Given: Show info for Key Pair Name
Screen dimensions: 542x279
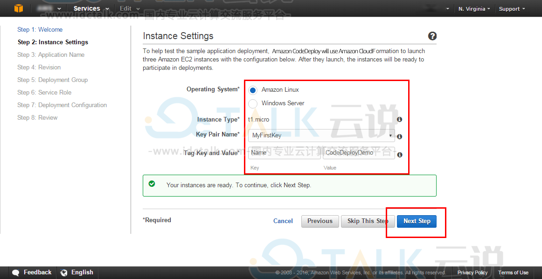Looking at the screenshot, I should tap(400, 136).
